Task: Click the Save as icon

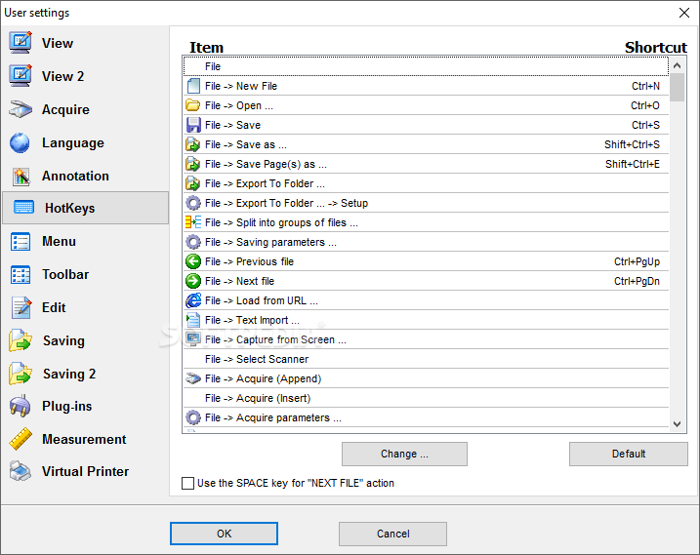Action: [x=193, y=144]
